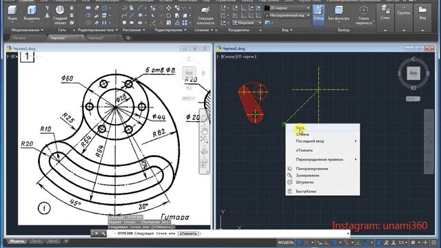The image size is (441, 248).
Task: Expand the Сечение panel
Action: click(203, 30)
